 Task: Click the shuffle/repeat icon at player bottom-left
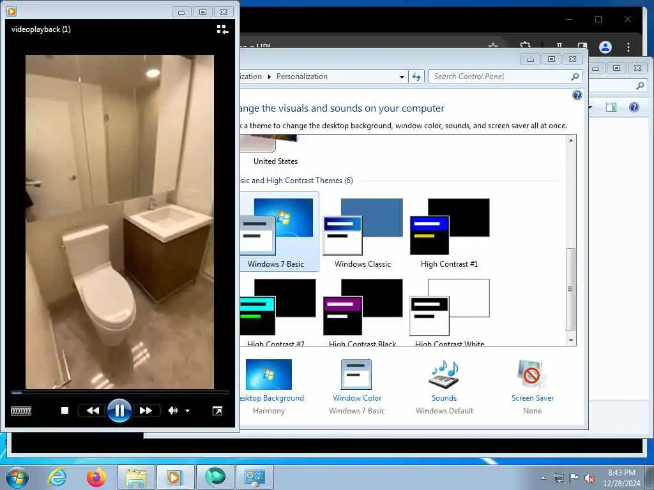pos(21,411)
